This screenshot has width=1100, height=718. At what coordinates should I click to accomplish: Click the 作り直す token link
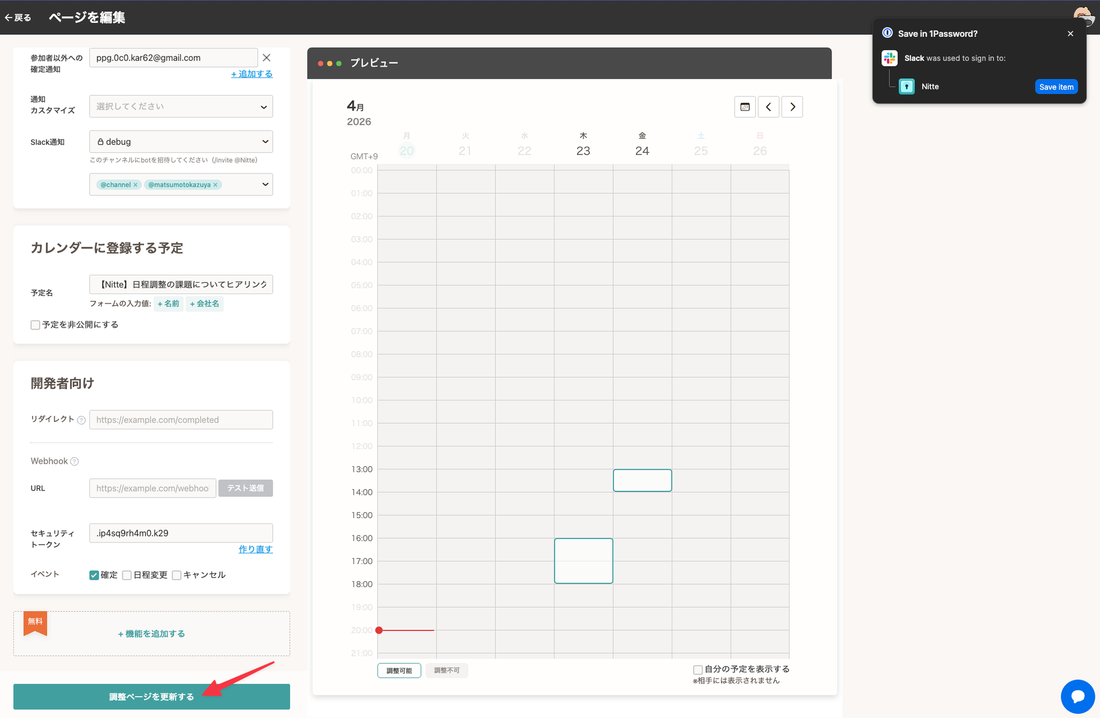click(255, 549)
